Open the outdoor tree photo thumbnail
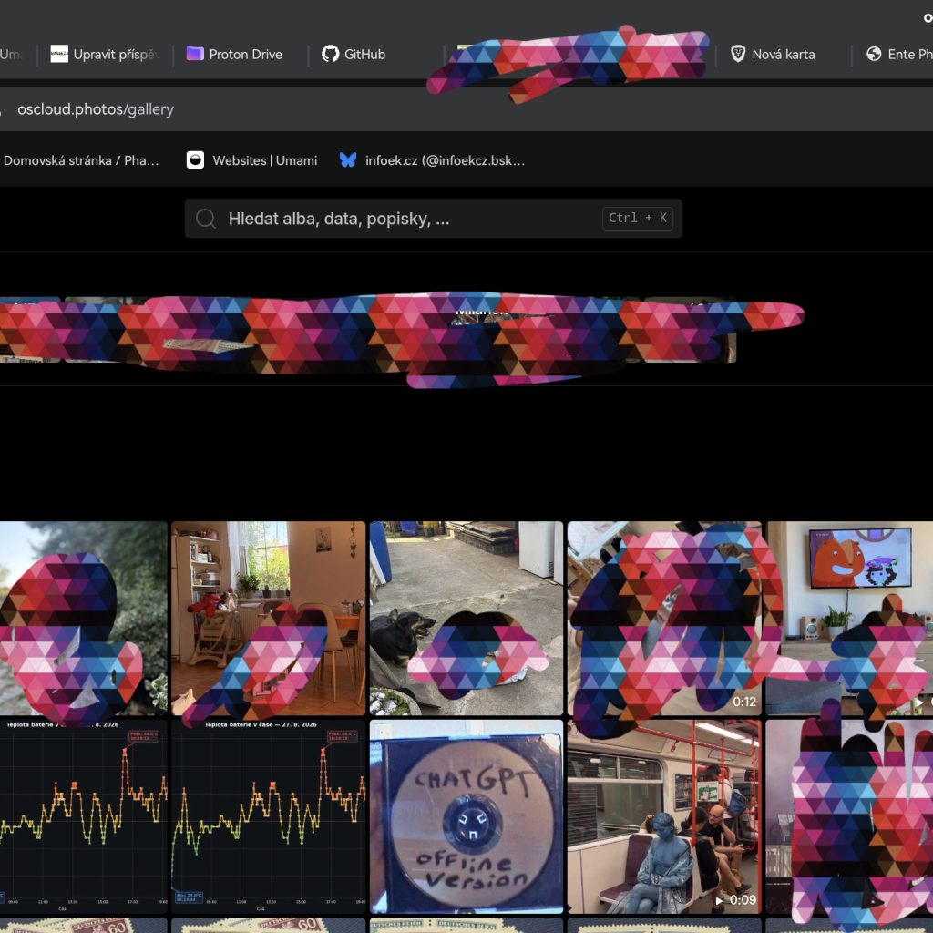Viewport: 933px width, 933px height. (x=83, y=619)
